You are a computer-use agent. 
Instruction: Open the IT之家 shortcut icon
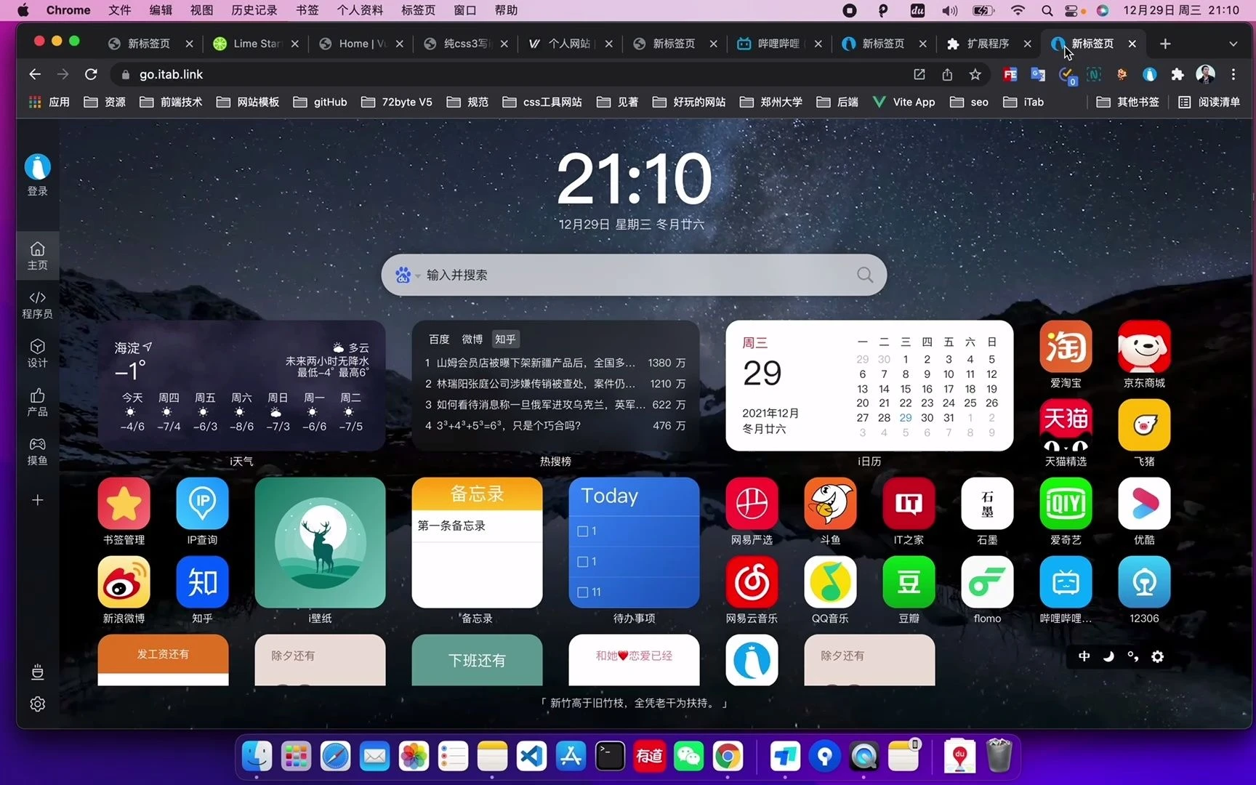point(909,504)
